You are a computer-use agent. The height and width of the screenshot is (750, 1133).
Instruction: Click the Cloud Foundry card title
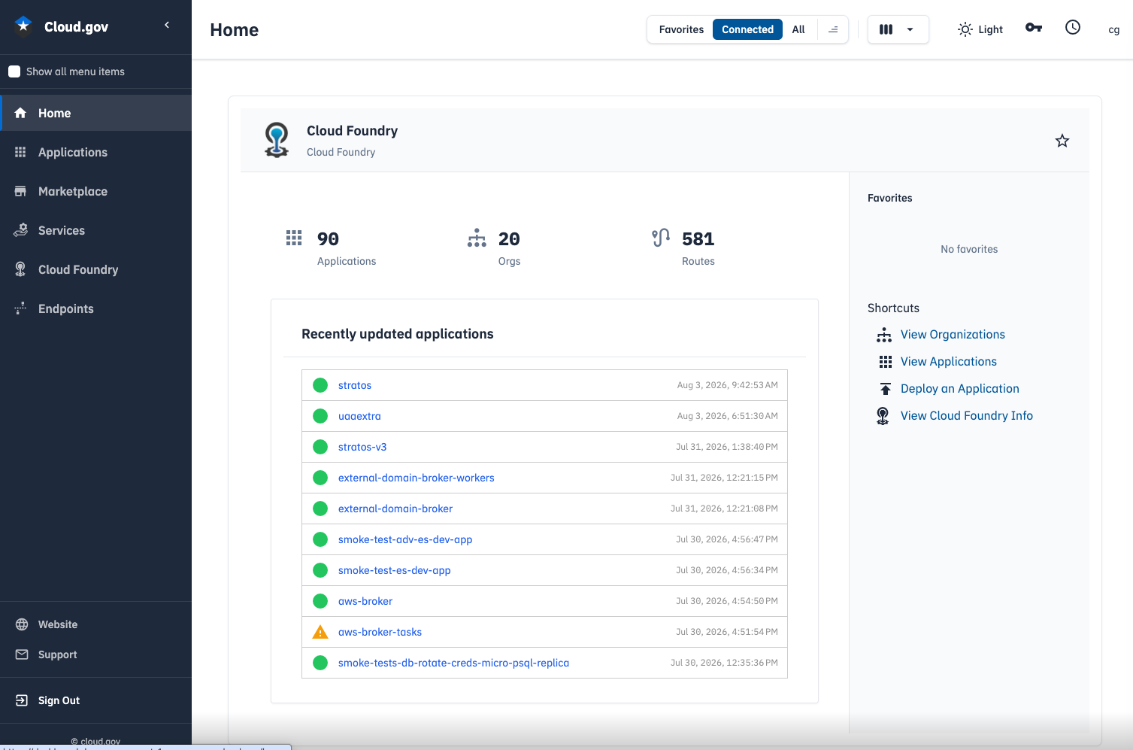352,131
